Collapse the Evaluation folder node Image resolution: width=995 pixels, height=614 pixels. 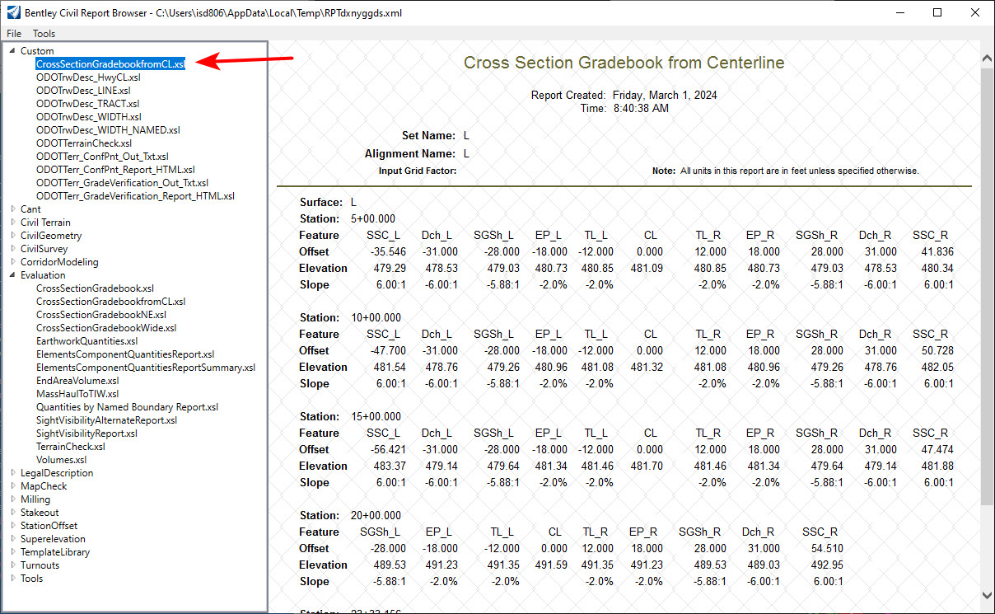coord(12,275)
